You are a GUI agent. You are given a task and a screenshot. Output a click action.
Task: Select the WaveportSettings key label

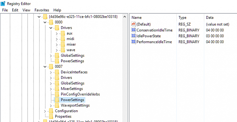click(x=75, y=105)
